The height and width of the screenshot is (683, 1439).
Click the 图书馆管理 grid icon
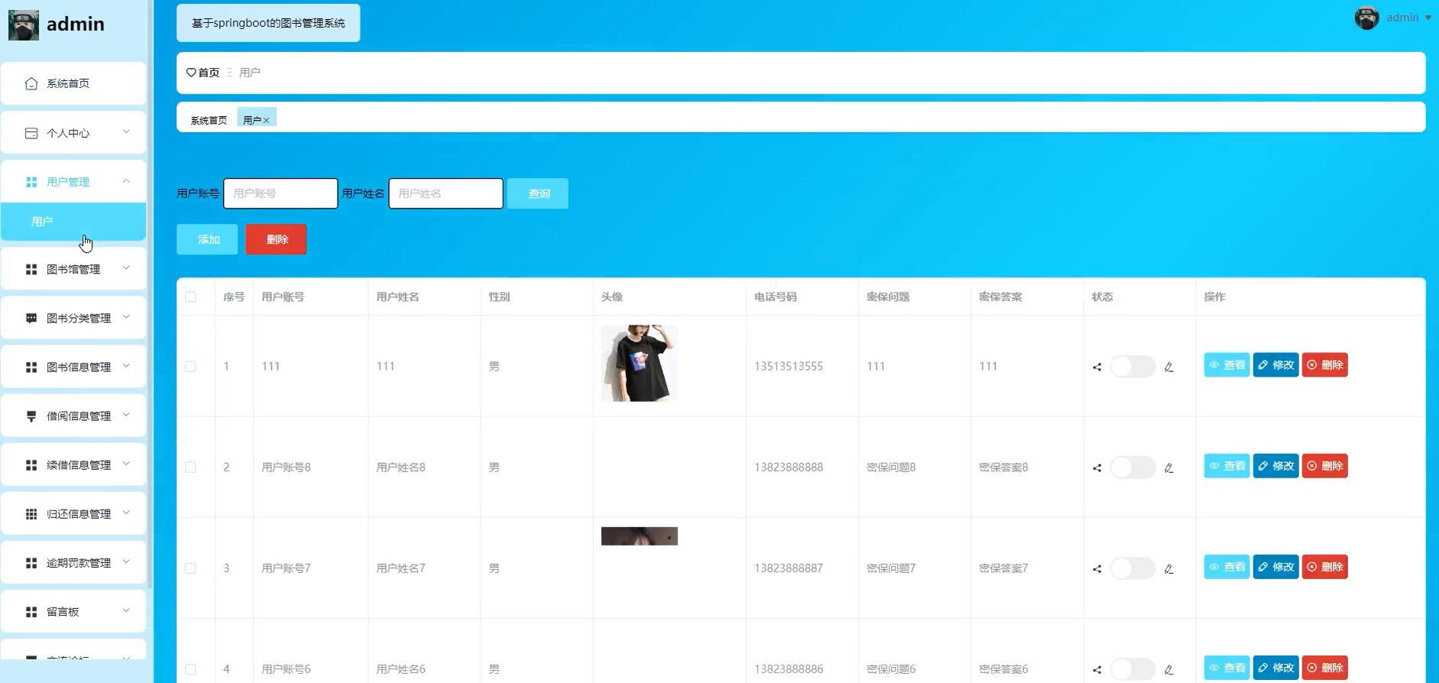tap(31, 270)
